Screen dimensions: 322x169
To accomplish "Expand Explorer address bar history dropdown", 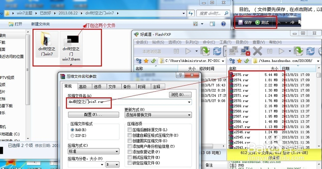I will [184, 13].
